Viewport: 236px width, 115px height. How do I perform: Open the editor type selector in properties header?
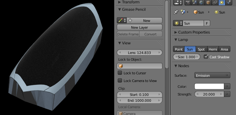tap(178, 2)
